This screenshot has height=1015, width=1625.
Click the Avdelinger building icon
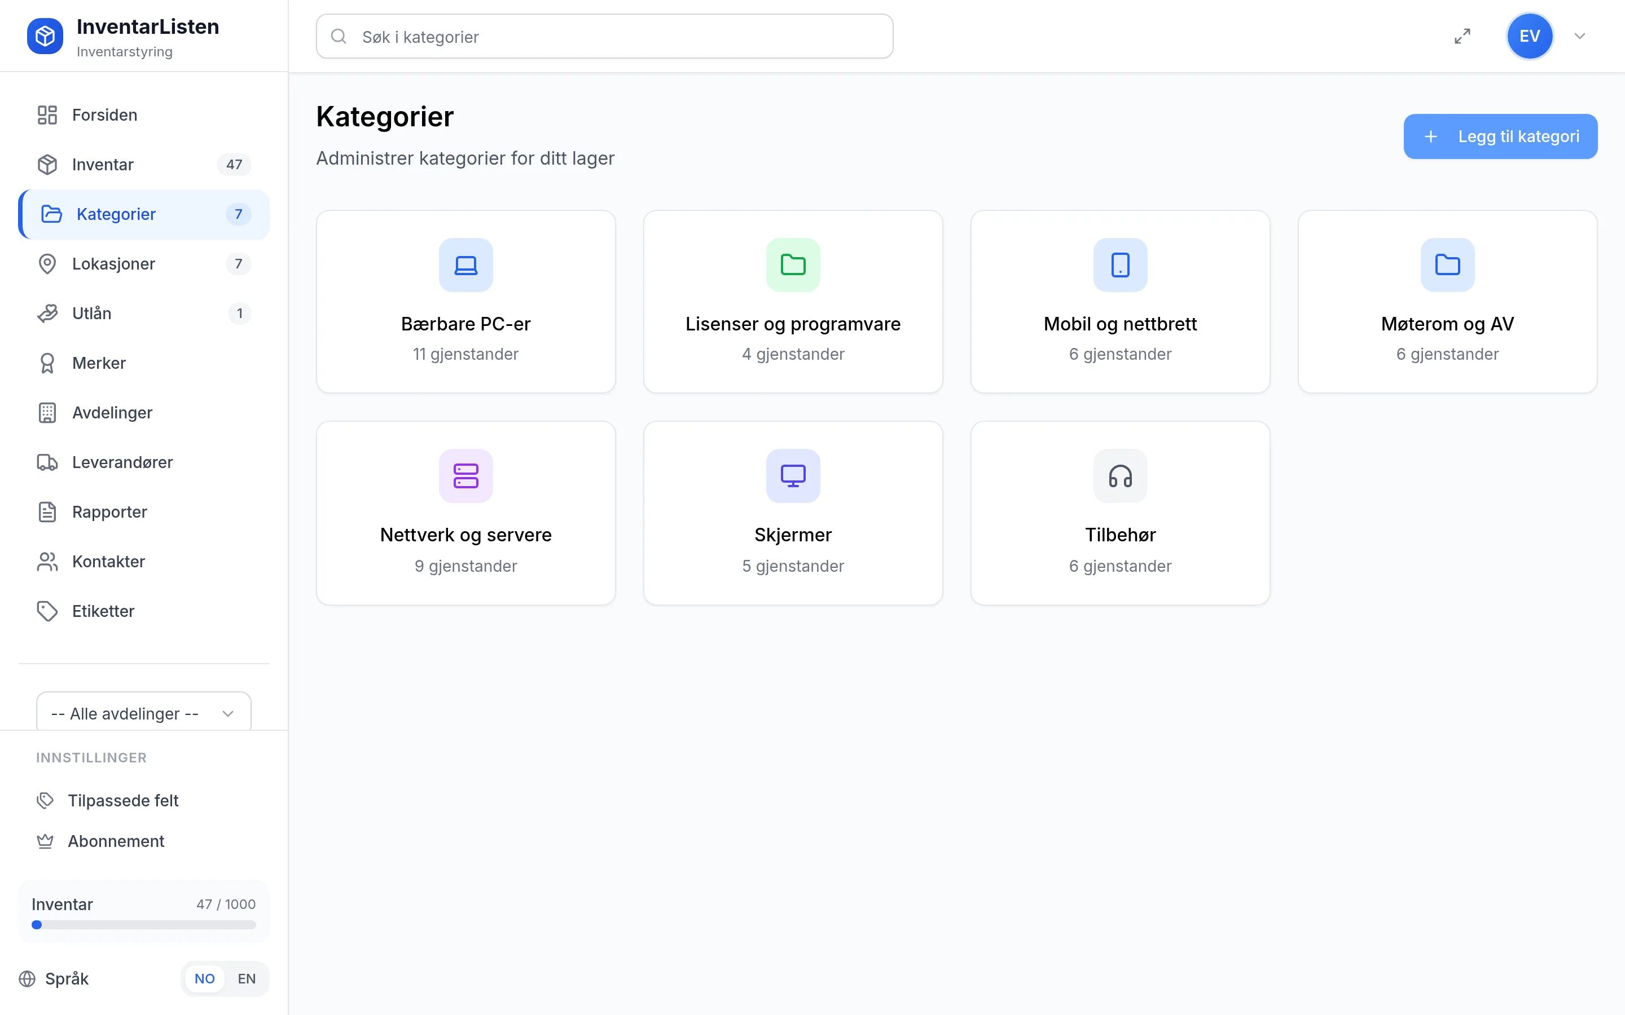click(47, 413)
